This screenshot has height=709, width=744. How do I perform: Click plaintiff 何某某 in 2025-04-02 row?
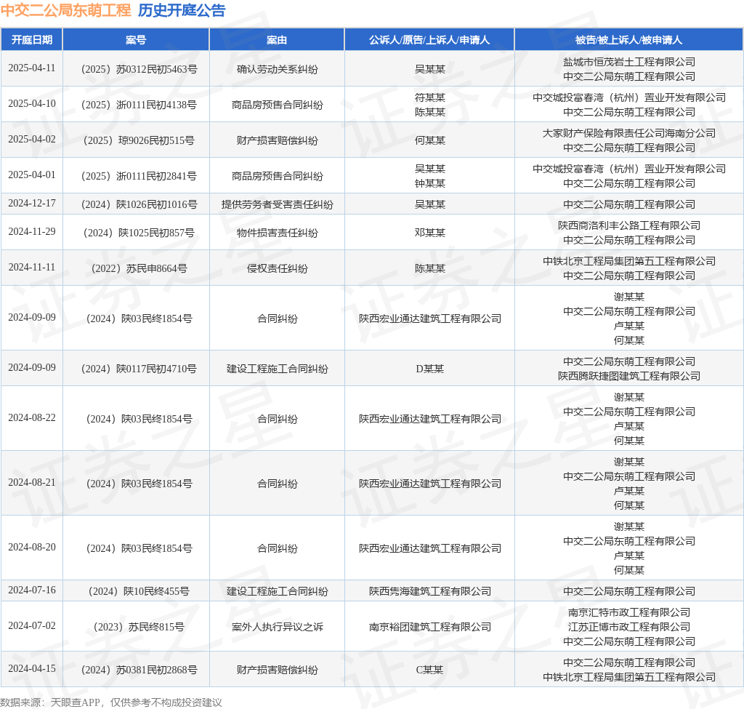tap(430, 140)
